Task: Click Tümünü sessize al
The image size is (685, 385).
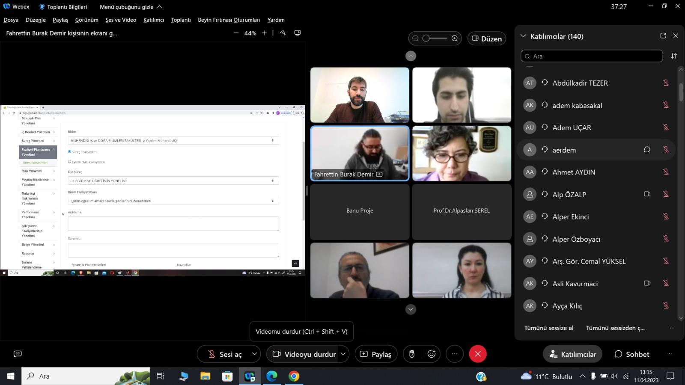Action: click(549, 328)
